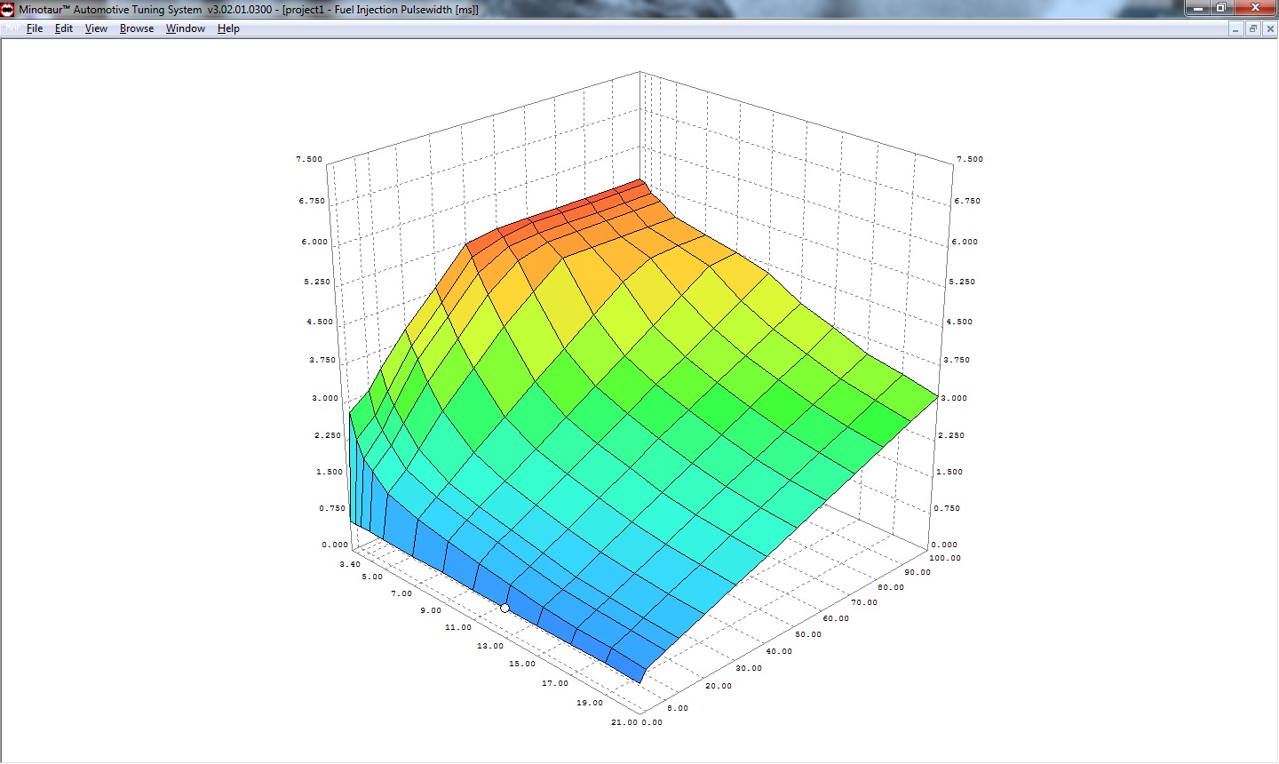
Task: Click the "100.00" axis label
Action: pos(945,558)
